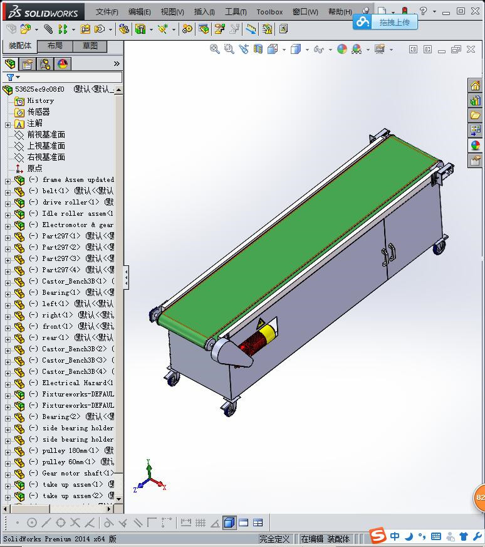
Task: Open the View Orientation dropdown arrow
Action: point(284,50)
